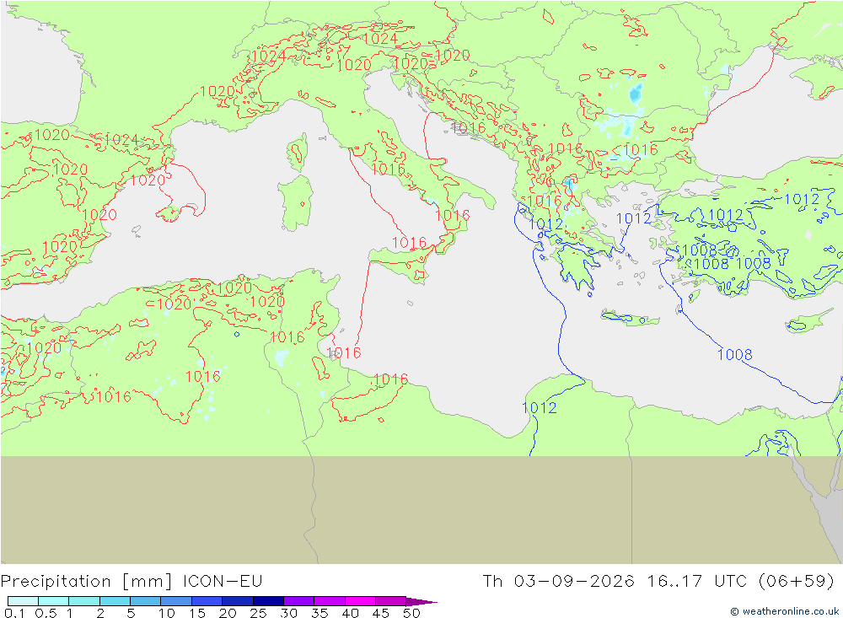Click the Precipitation [mm] ICON-EU title

pos(132,581)
